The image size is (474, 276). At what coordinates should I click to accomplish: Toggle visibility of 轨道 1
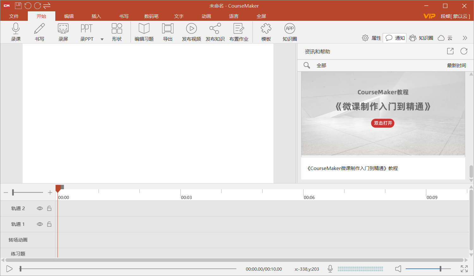pyautogui.click(x=40, y=224)
